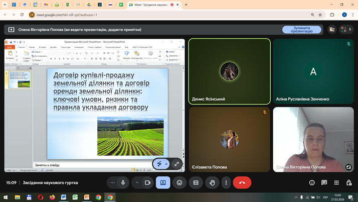
Task: Open meeting details info icon
Action: (312, 183)
